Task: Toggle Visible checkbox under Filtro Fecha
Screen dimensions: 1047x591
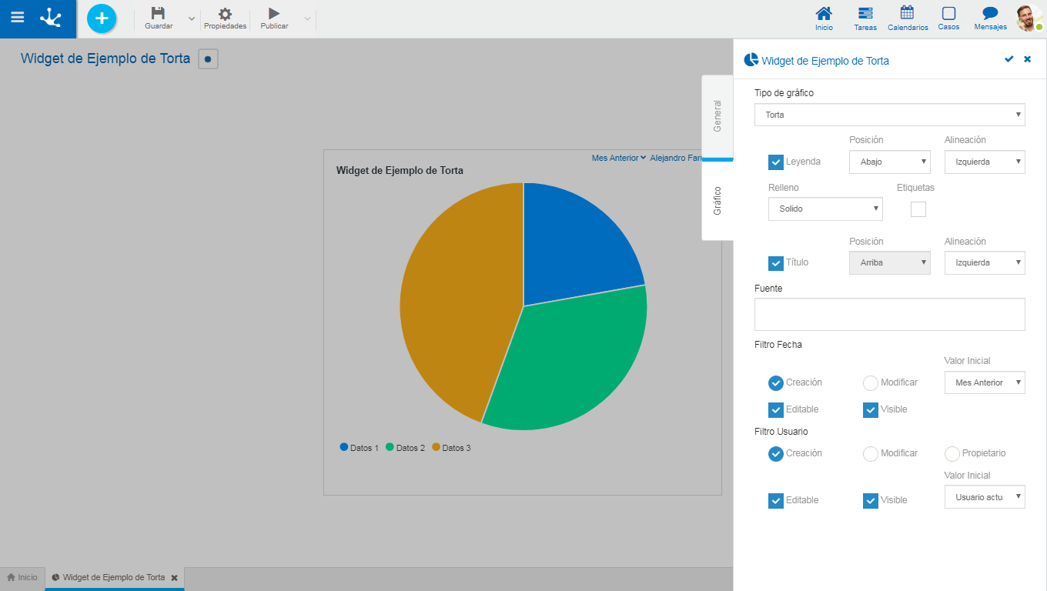Action: click(871, 410)
